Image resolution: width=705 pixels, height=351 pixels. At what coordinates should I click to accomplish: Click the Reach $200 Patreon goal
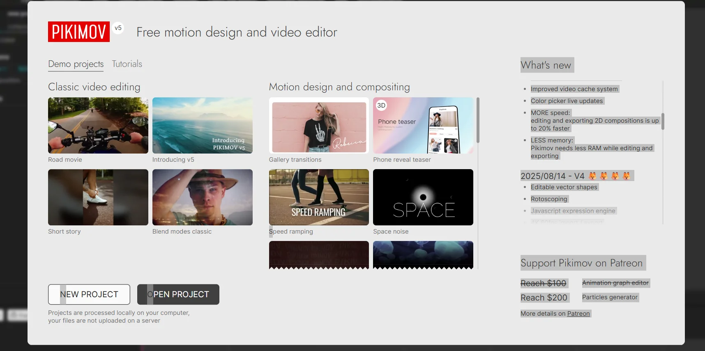pyautogui.click(x=544, y=298)
